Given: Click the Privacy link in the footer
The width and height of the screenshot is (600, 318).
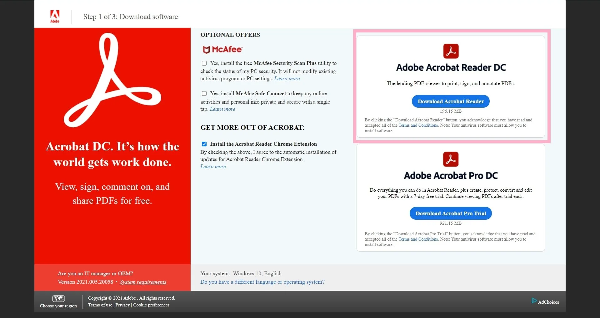Looking at the screenshot, I should point(122,305).
